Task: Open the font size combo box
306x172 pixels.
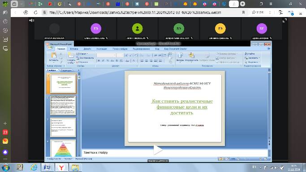Action: click(x=120, y=56)
